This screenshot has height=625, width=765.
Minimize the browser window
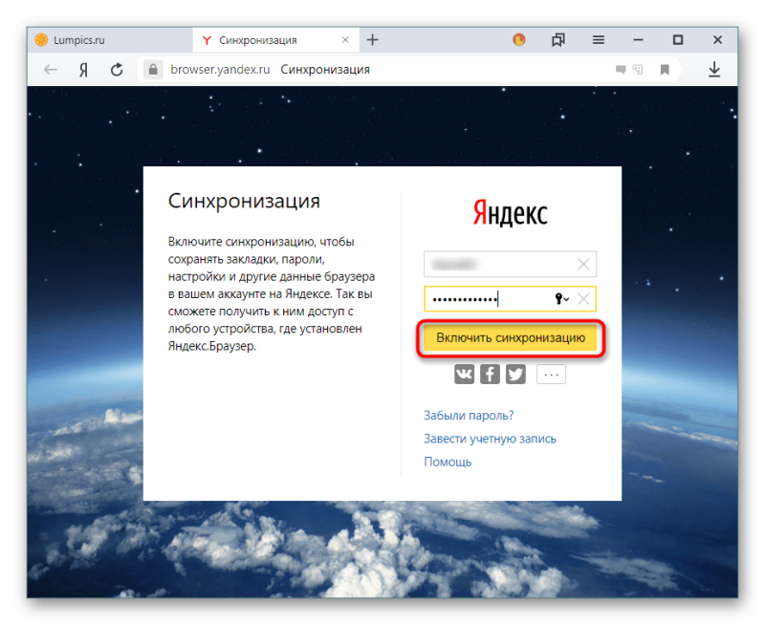pos(638,39)
